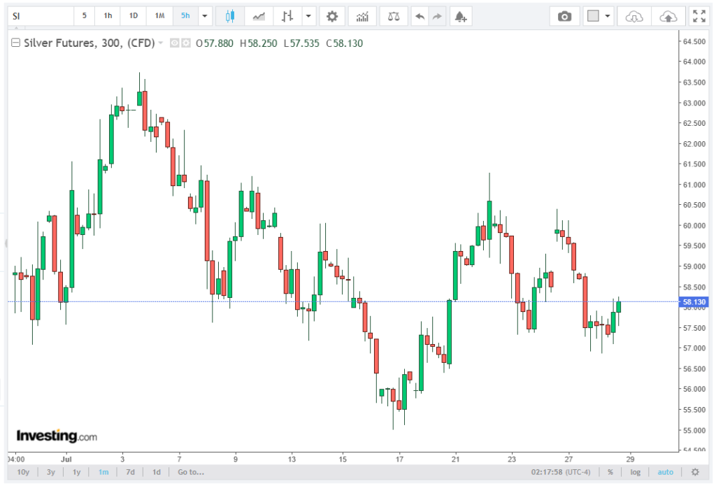Click the Silver Futures title text

(x=89, y=43)
